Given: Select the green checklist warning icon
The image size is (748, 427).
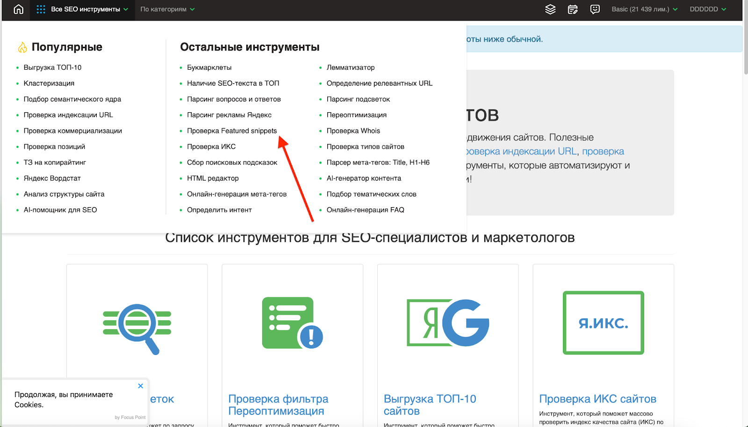Looking at the screenshot, I should (x=292, y=323).
